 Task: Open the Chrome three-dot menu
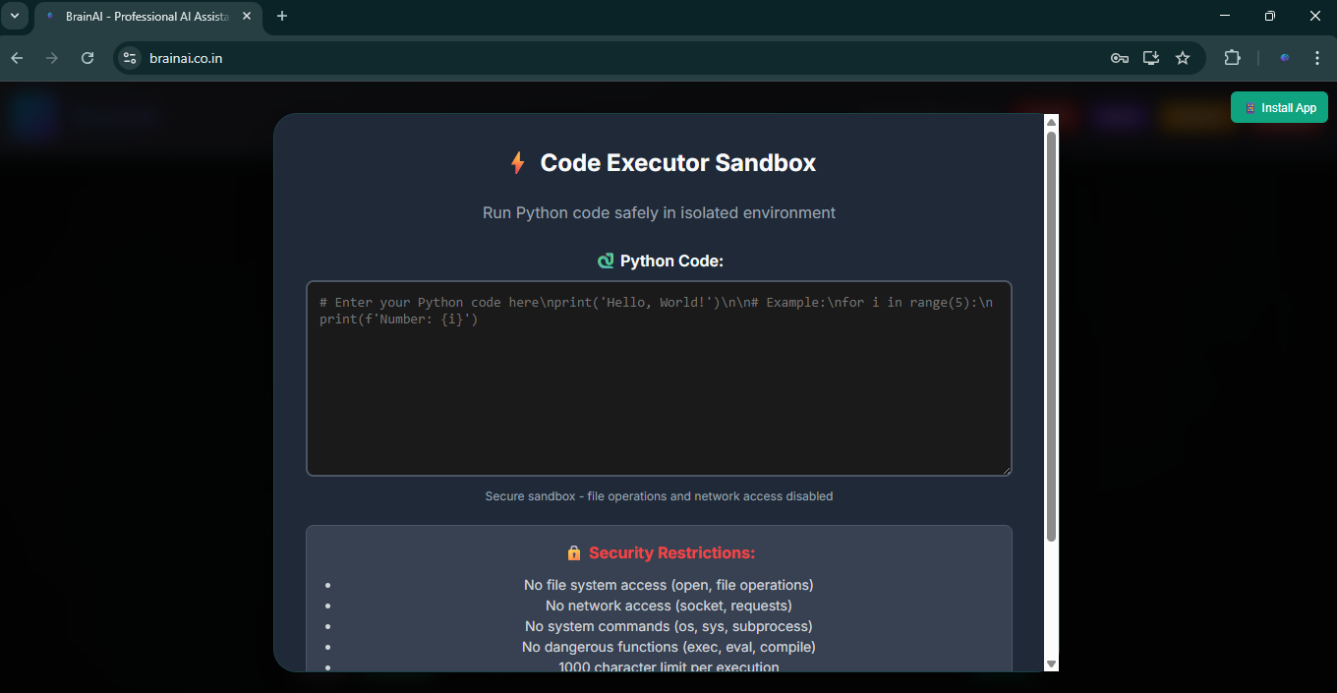coord(1317,58)
